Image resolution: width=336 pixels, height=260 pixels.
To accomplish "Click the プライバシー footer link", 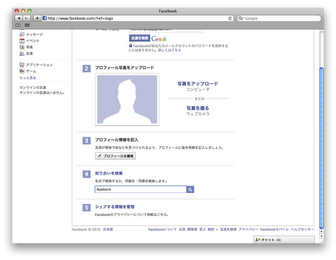I will (248, 230).
